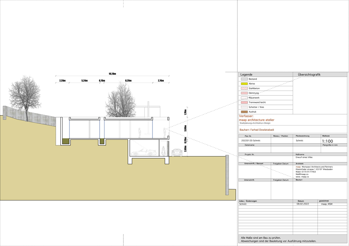Viewport: 349px width, 246px height.
Task: Click the Stahlbeton hatch symbol
Action: point(244,88)
